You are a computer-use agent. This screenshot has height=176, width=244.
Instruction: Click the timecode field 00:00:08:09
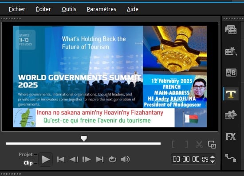point(190,159)
